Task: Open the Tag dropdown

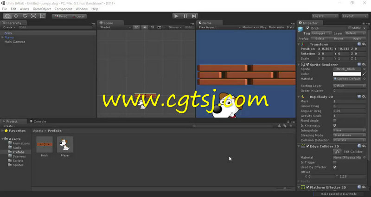Action: pyautogui.click(x=321, y=33)
